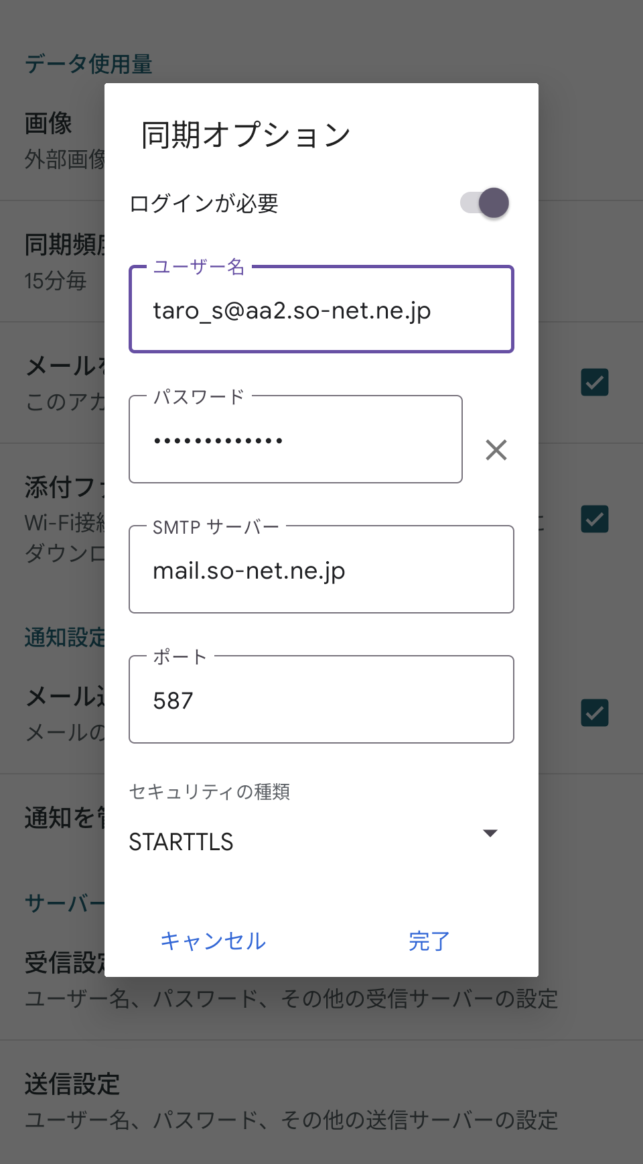Clear the password field with X icon

(496, 450)
